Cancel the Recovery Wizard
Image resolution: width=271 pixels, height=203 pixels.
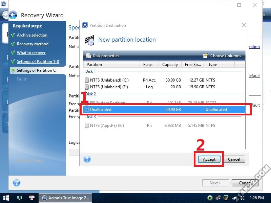245,183
